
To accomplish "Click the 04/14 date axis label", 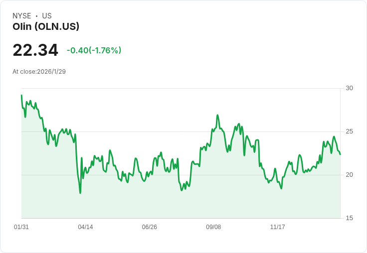I will coord(85,227).
